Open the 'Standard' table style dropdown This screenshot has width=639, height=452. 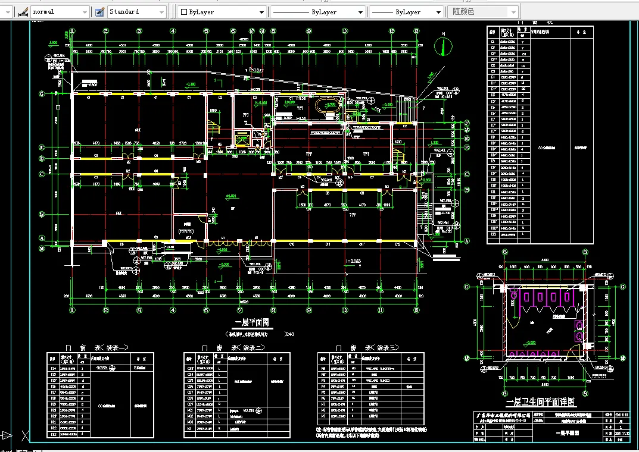(137, 12)
